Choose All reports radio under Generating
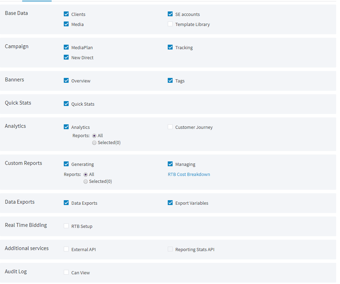Viewport: 340px width, 284px height. 86,175
